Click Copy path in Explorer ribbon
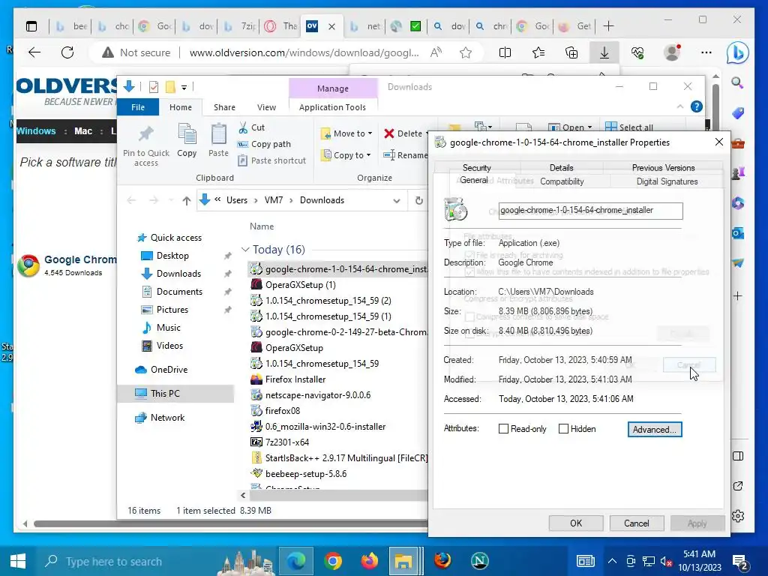 click(x=265, y=144)
